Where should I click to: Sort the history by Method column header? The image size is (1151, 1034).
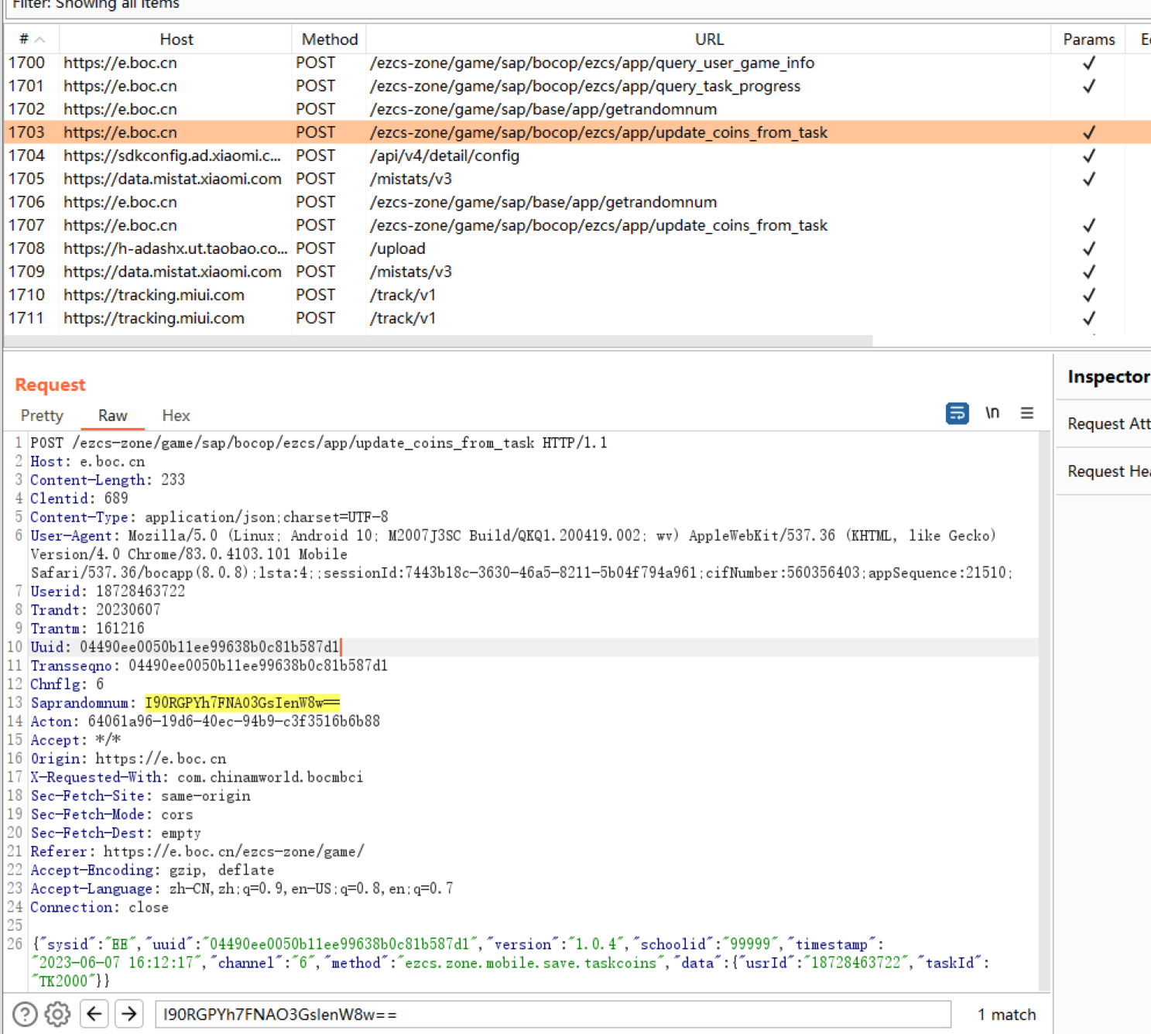coord(329,39)
